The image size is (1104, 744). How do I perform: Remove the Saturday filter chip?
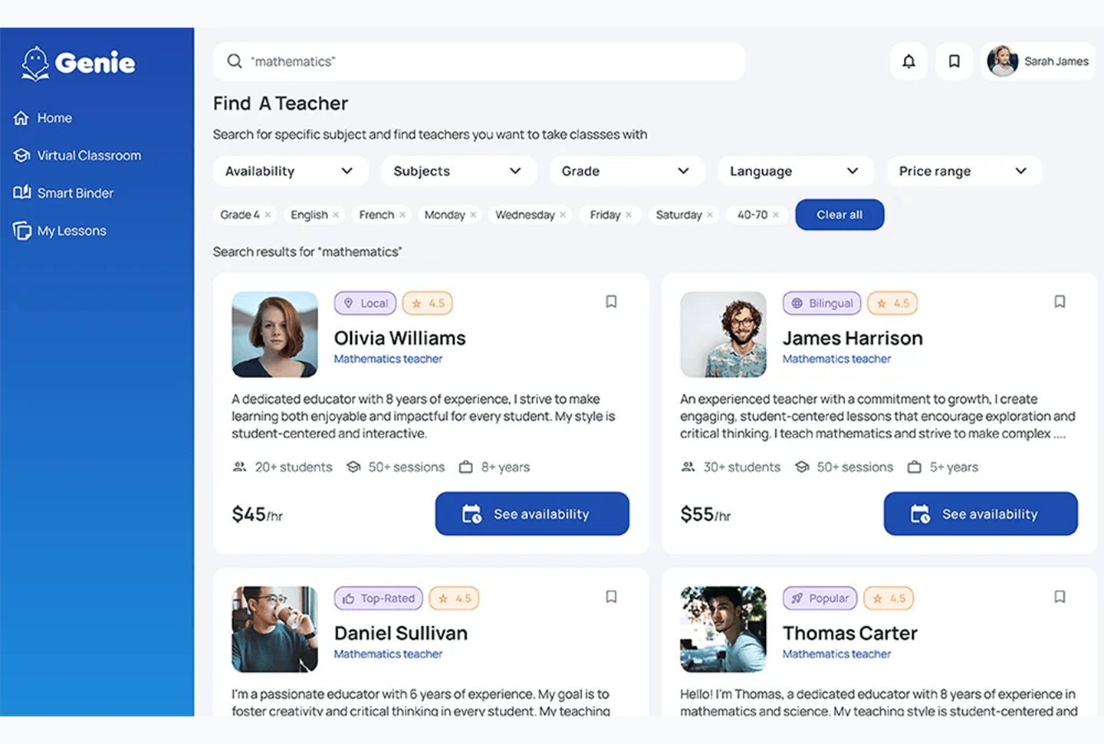click(710, 215)
